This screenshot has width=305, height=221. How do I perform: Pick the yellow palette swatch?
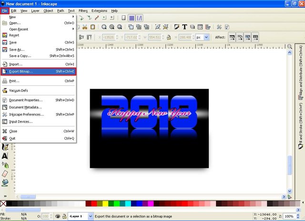[x=105, y=204]
